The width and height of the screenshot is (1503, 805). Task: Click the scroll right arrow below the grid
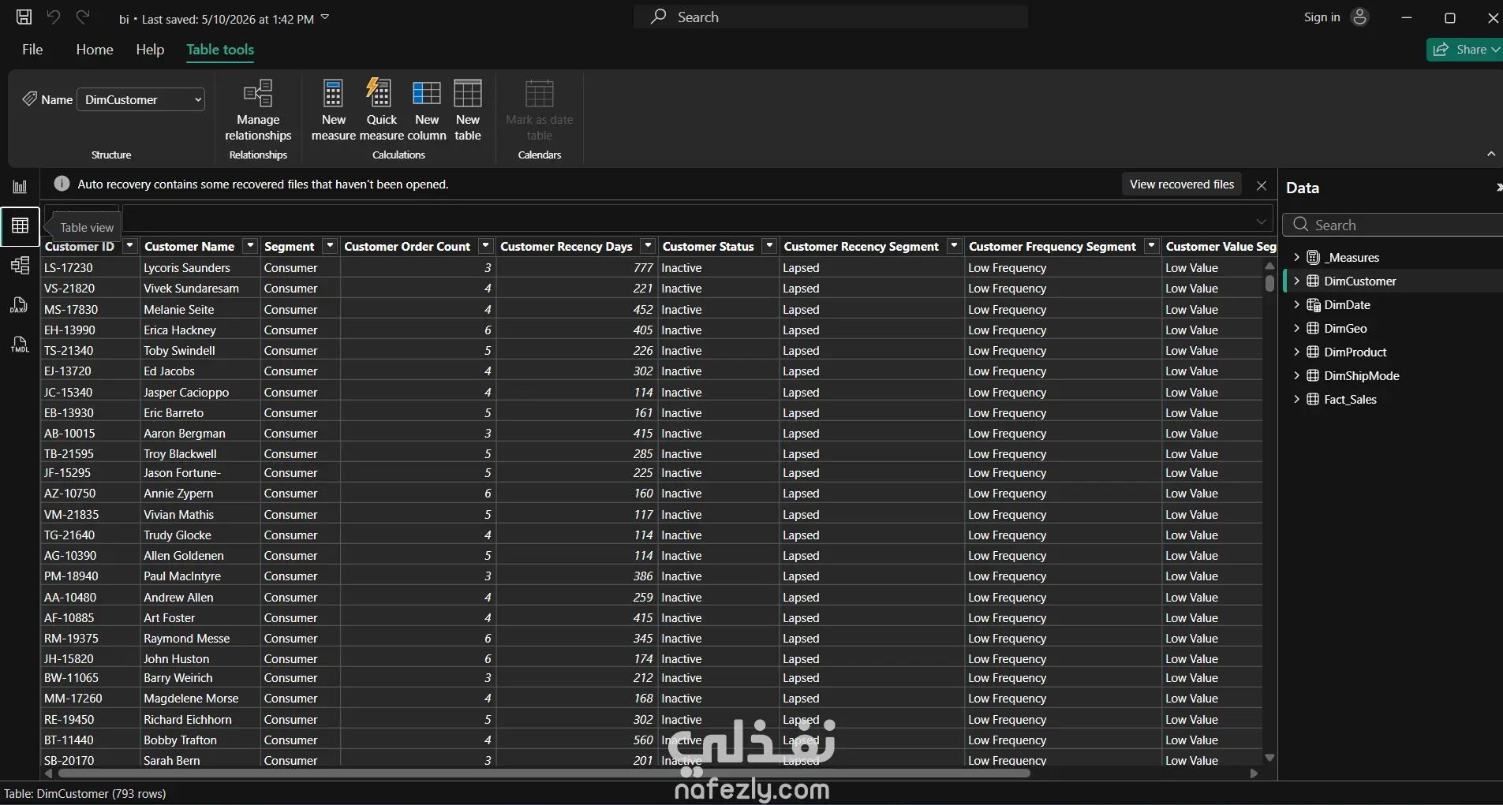click(x=1254, y=773)
